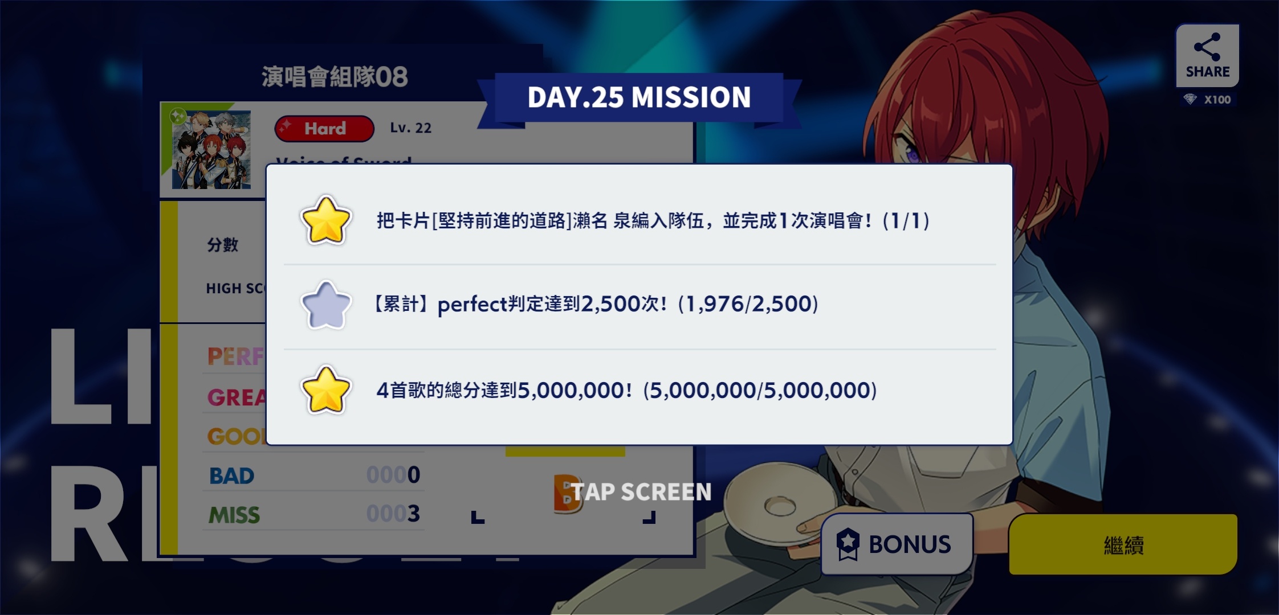Screen dimensions: 1279x615
Task: Tap the song jacket thumbnail
Action: coord(211,150)
